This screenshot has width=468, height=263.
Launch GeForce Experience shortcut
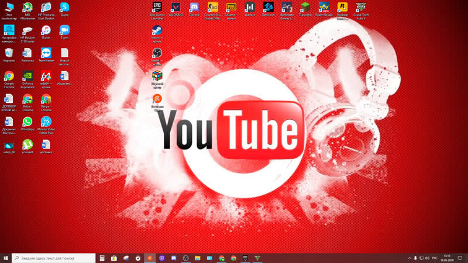[27, 79]
